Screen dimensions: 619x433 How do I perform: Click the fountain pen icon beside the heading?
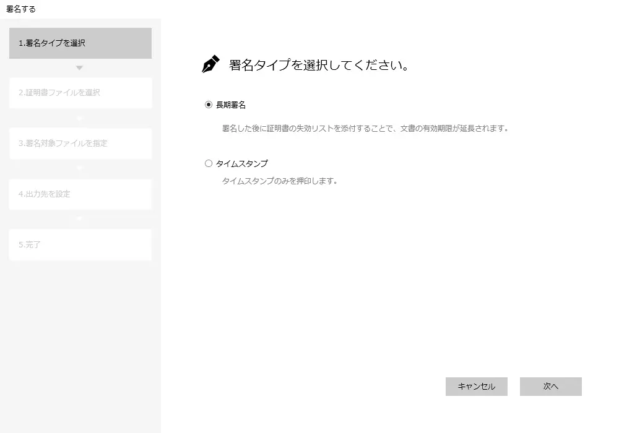point(210,65)
